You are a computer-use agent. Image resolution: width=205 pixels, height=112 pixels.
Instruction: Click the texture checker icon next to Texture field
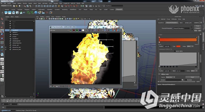[182, 80]
